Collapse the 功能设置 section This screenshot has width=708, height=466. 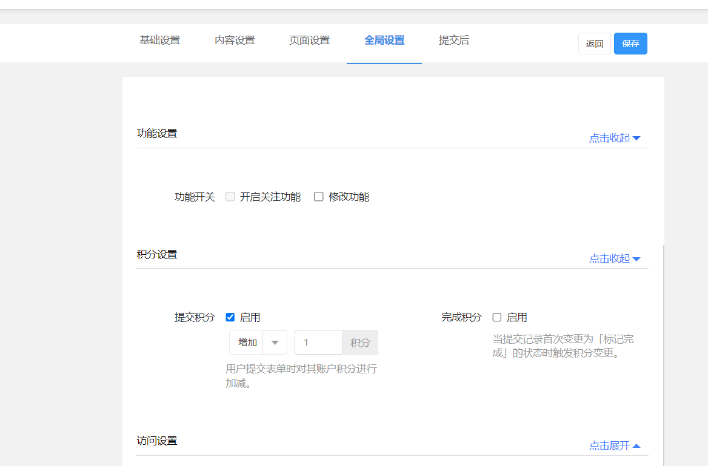[615, 138]
